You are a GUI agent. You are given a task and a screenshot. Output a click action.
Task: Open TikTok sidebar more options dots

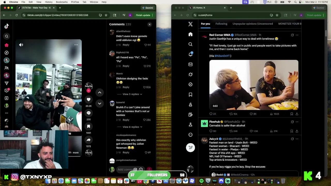click(7, 113)
